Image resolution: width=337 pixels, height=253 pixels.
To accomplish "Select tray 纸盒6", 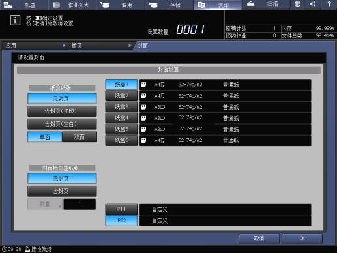I will 121,140.
